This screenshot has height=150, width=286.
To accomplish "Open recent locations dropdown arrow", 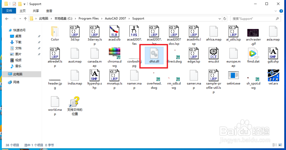I will tap(20, 19).
